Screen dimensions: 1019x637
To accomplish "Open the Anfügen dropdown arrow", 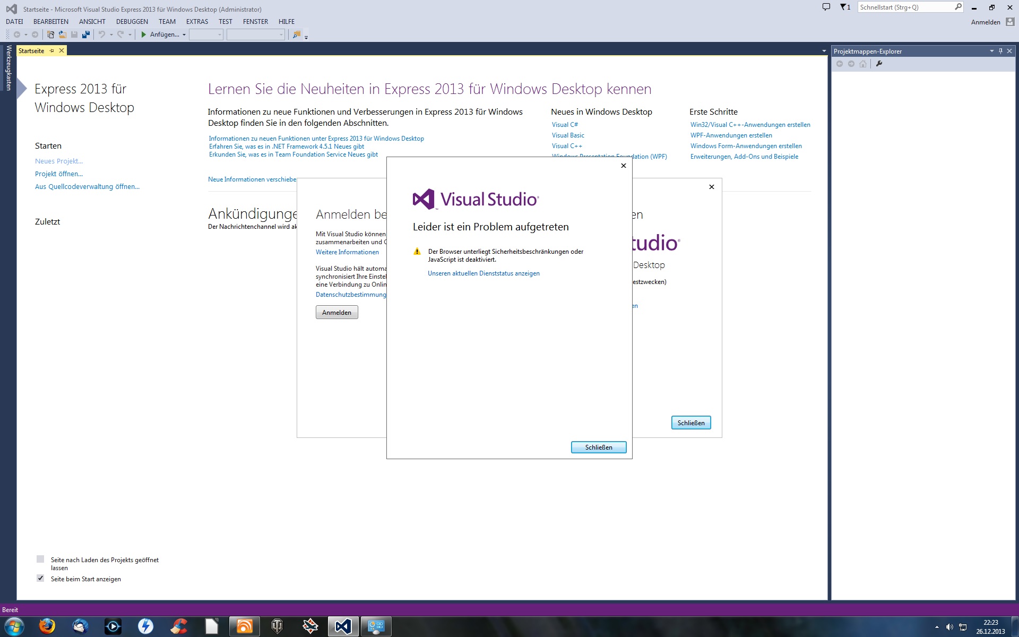I will 184,35.
